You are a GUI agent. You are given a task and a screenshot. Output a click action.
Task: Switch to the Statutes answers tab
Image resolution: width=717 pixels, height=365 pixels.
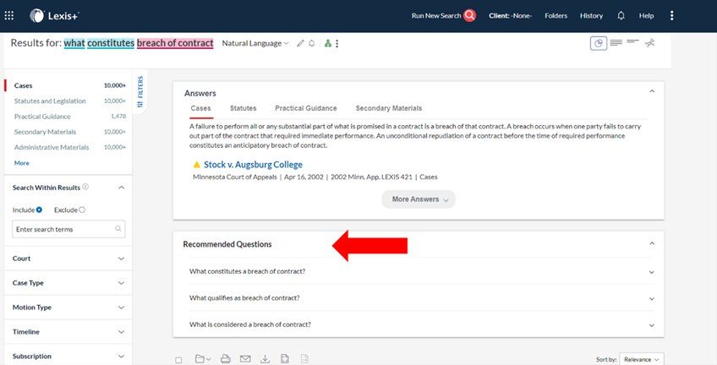[243, 108]
